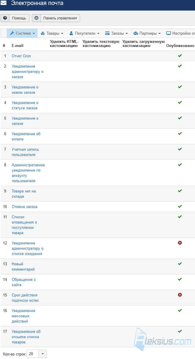The image size is (195, 359).
Task: Open the Покупатели menu
Action: pyautogui.click(x=84, y=33)
